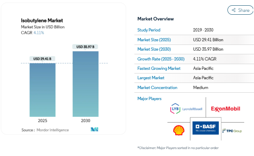The image size is (254, 156).
Task: Click the Market Concentration label
Action: pos(157,87)
